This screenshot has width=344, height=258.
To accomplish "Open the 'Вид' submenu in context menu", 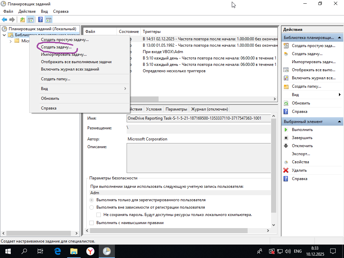I will coord(79,89).
